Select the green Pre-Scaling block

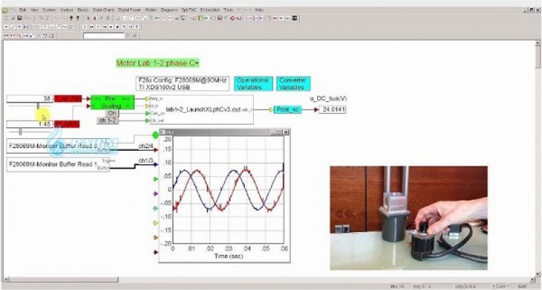pos(112,103)
